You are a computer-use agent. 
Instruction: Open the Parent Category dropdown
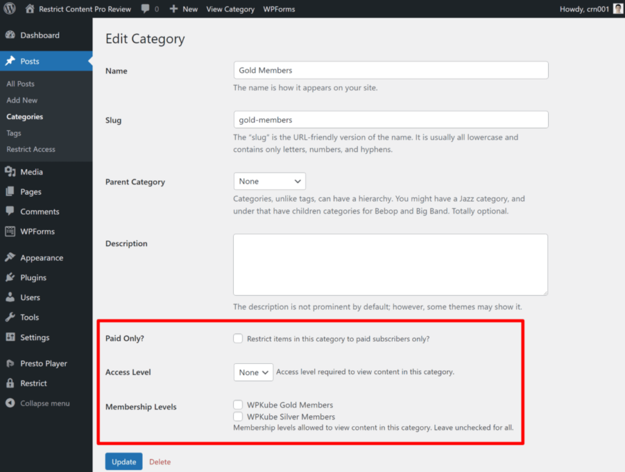point(269,181)
